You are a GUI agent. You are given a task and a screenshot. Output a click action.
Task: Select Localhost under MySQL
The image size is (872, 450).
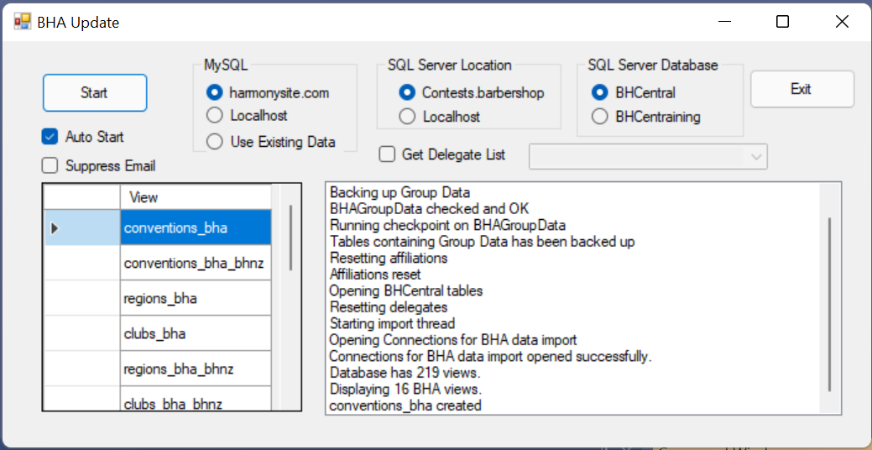tap(215, 115)
